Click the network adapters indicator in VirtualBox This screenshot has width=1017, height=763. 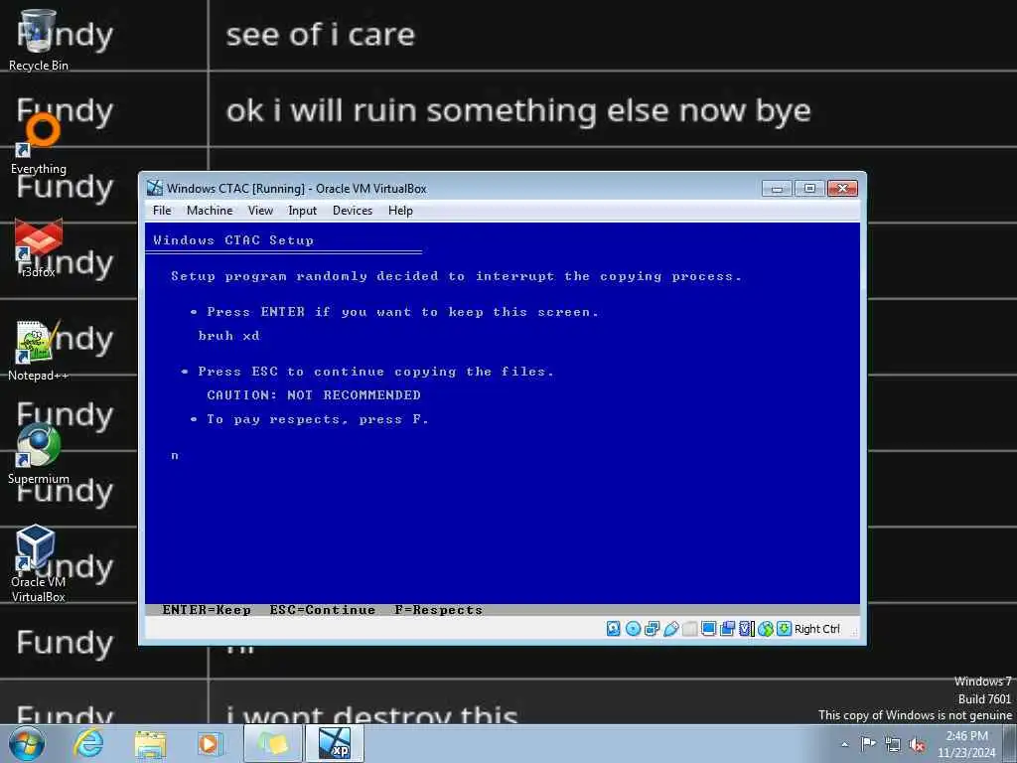652,629
